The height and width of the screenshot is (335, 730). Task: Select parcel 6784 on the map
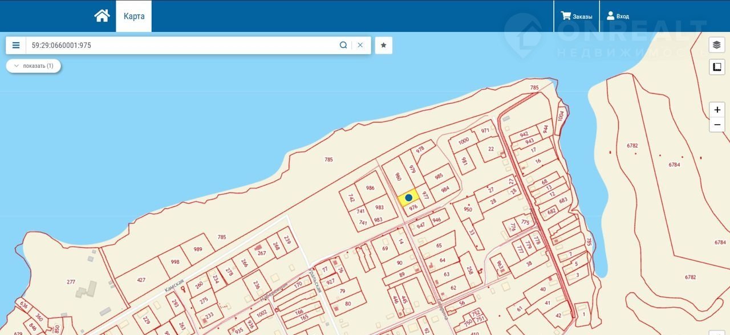tap(674, 165)
